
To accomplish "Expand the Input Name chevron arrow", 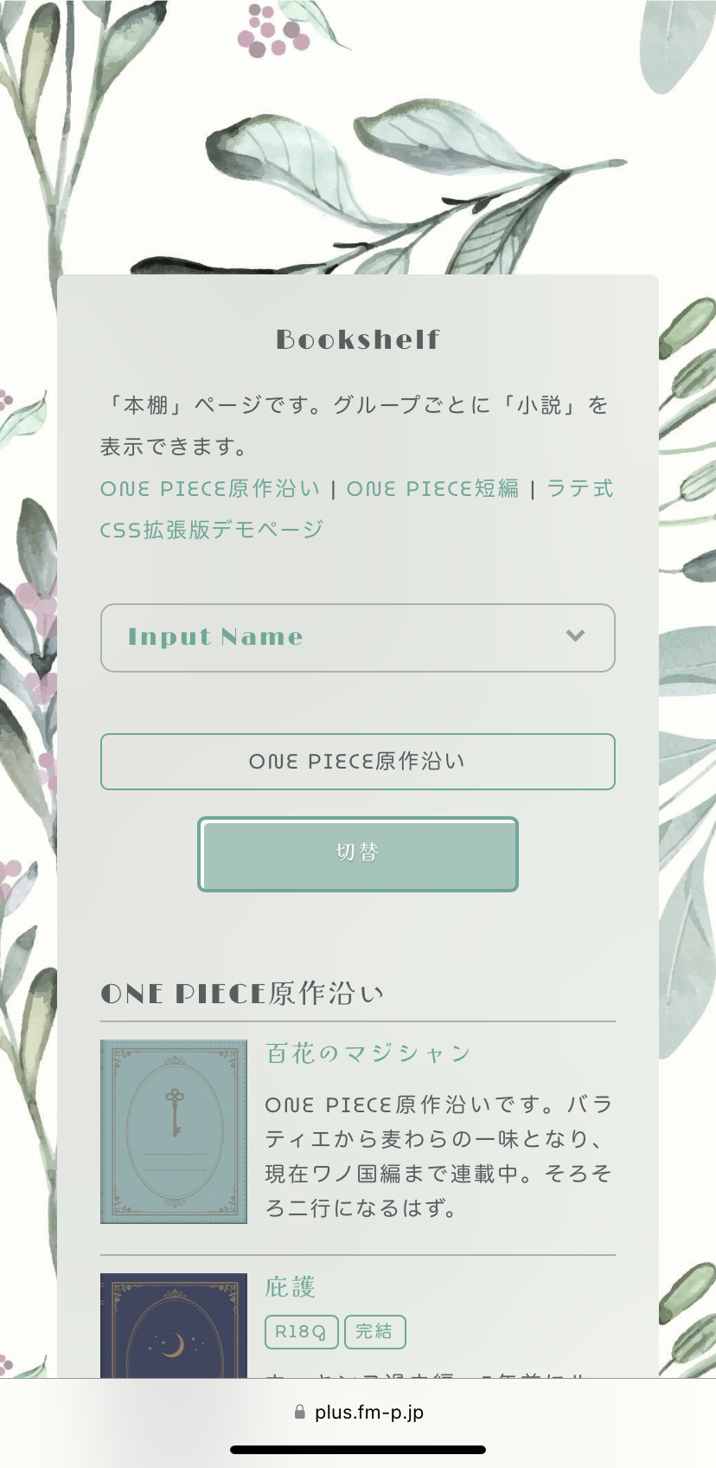I will [575, 636].
